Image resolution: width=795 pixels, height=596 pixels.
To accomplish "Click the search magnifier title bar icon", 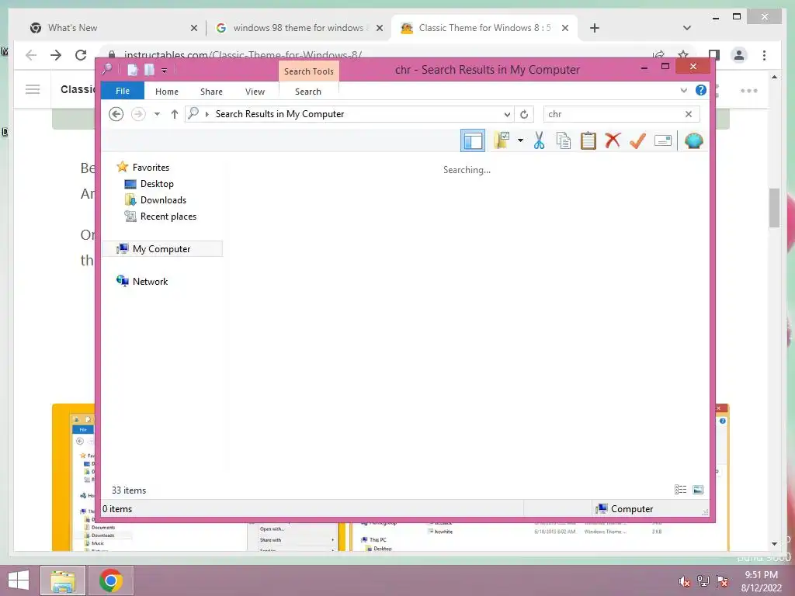I will coord(107,69).
